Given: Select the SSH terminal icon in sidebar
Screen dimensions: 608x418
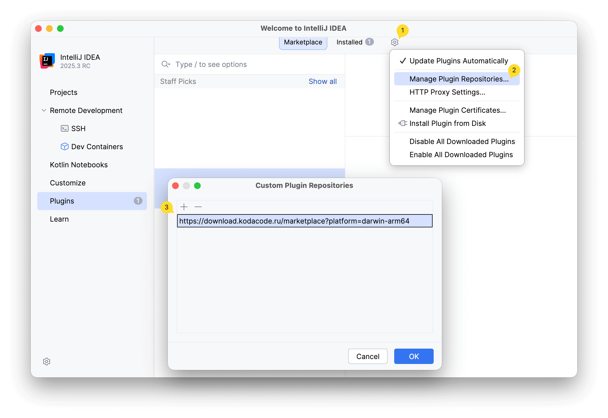Looking at the screenshot, I should (x=64, y=128).
